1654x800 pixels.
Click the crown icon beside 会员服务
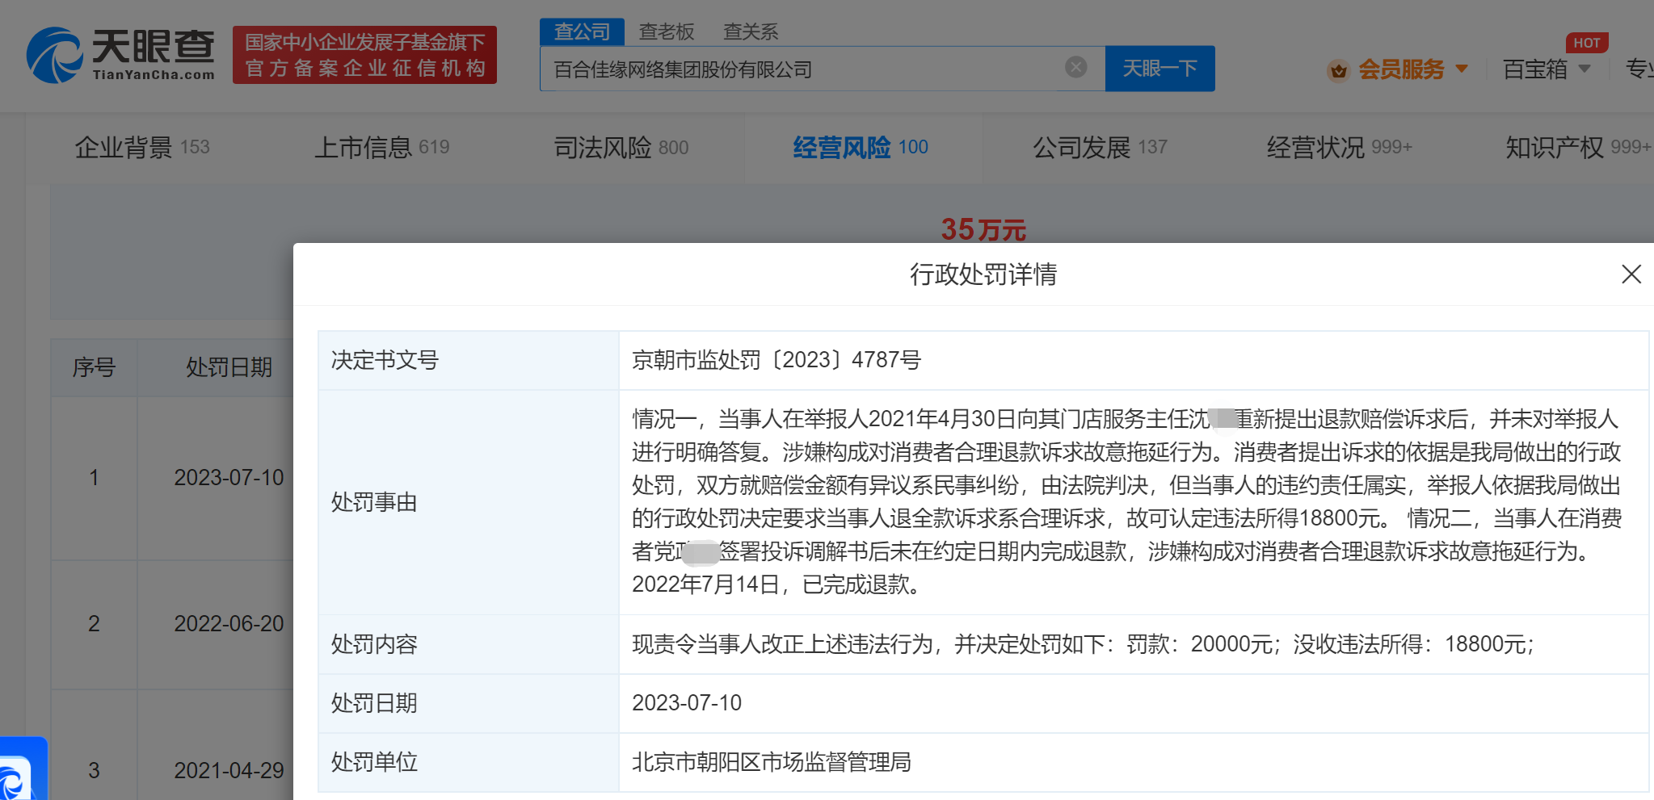(x=1338, y=70)
